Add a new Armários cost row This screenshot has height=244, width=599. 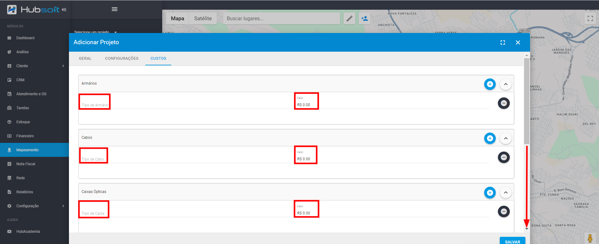(490, 84)
